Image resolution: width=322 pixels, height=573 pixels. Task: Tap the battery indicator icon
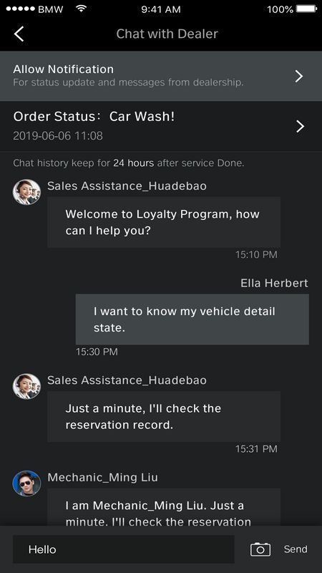click(x=307, y=9)
